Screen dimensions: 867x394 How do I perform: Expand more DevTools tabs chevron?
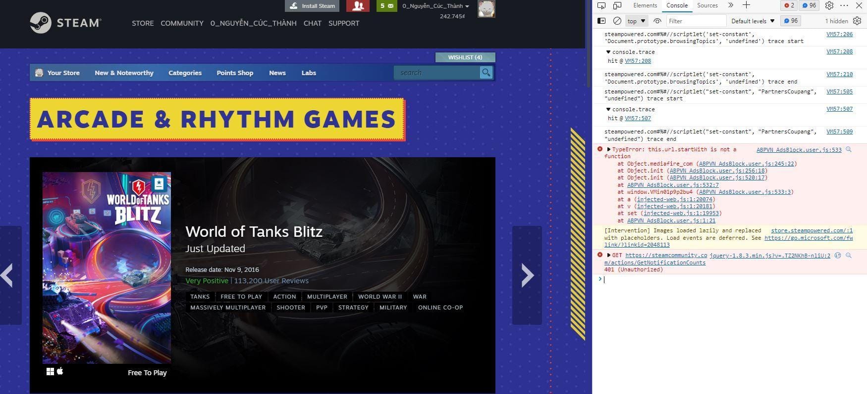730,5
